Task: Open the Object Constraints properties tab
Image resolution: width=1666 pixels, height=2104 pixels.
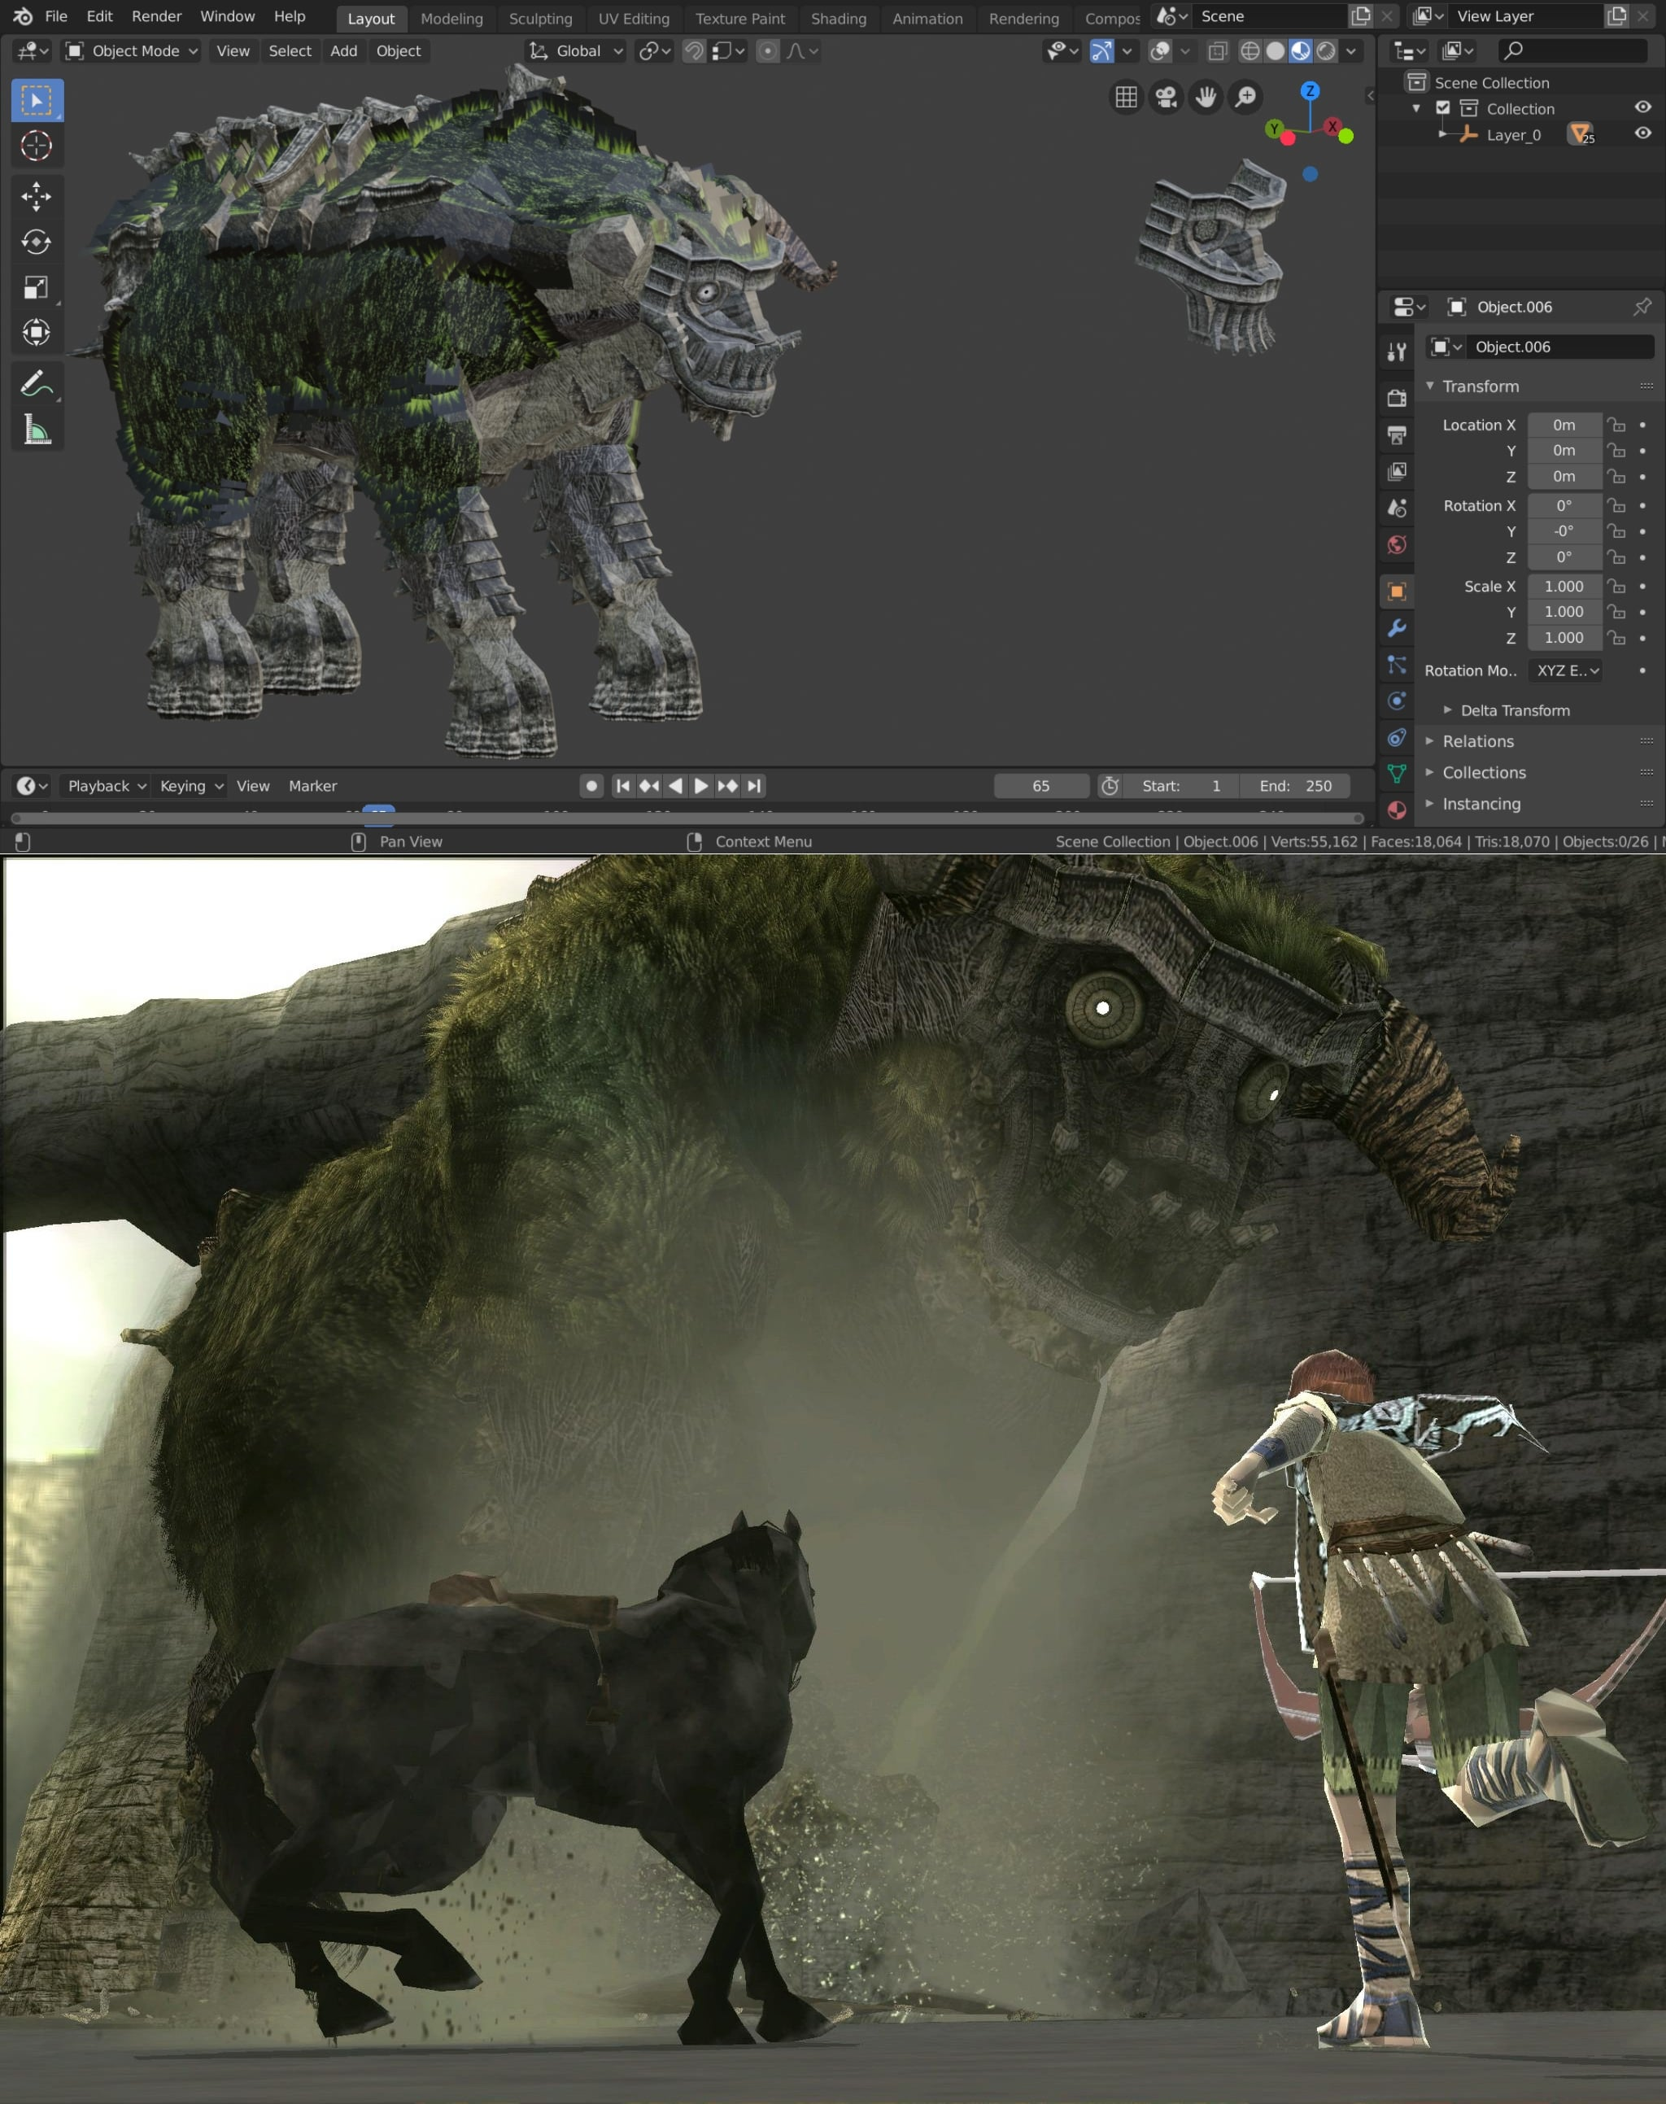Action: pyautogui.click(x=1397, y=737)
